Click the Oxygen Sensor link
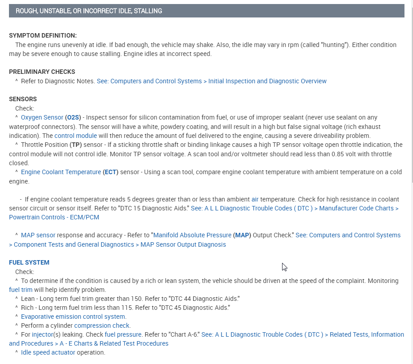This screenshot has height=364, width=413. (42, 117)
